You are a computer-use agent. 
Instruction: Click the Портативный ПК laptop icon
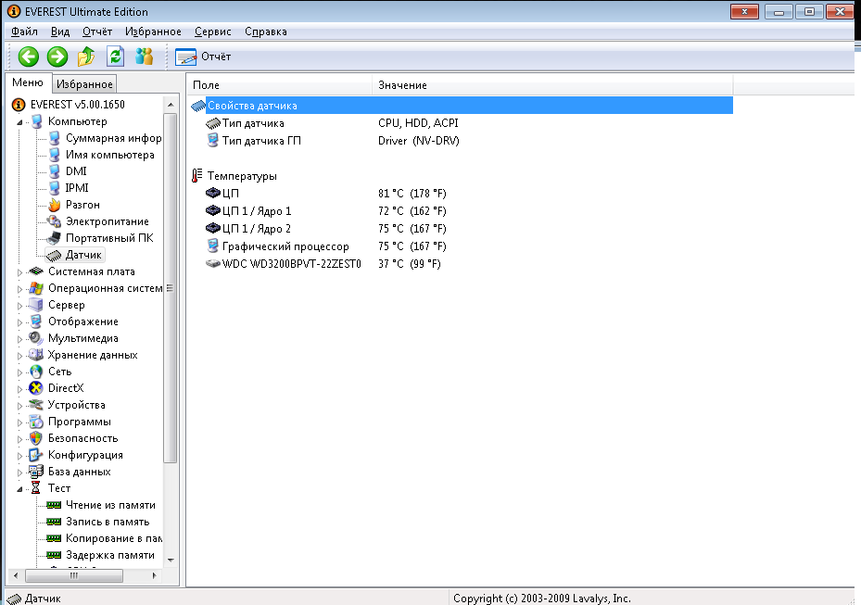[x=55, y=238]
